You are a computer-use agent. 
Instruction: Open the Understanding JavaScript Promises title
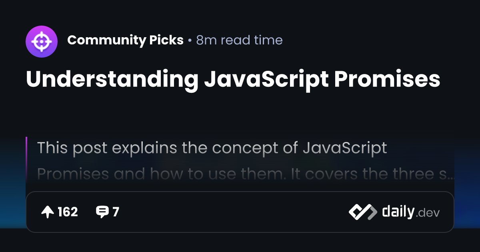point(233,80)
